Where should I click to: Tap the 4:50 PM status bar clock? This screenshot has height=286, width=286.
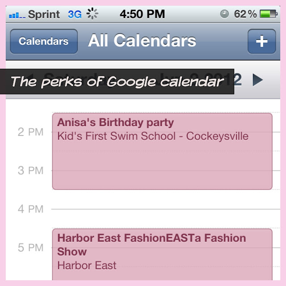pyautogui.click(x=142, y=14)
